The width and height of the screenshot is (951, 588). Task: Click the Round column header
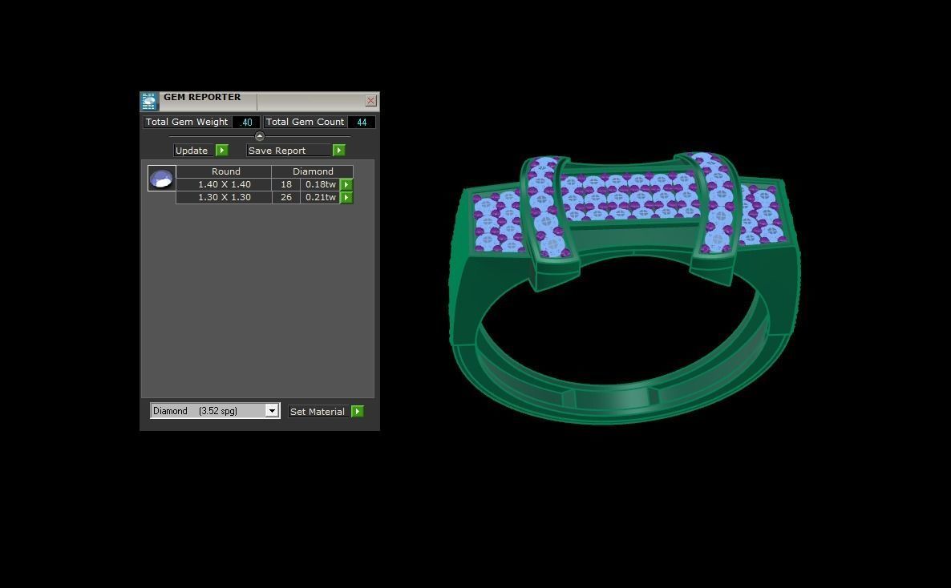coord(225,171)
